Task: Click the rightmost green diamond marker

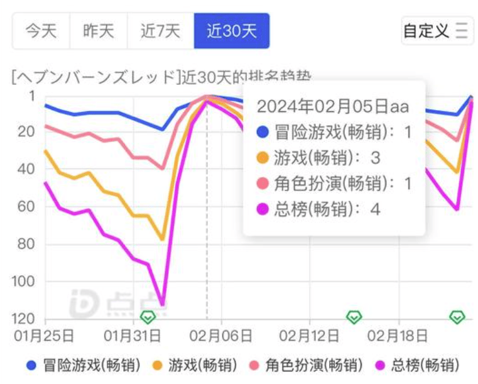Action: click(457, 317)
